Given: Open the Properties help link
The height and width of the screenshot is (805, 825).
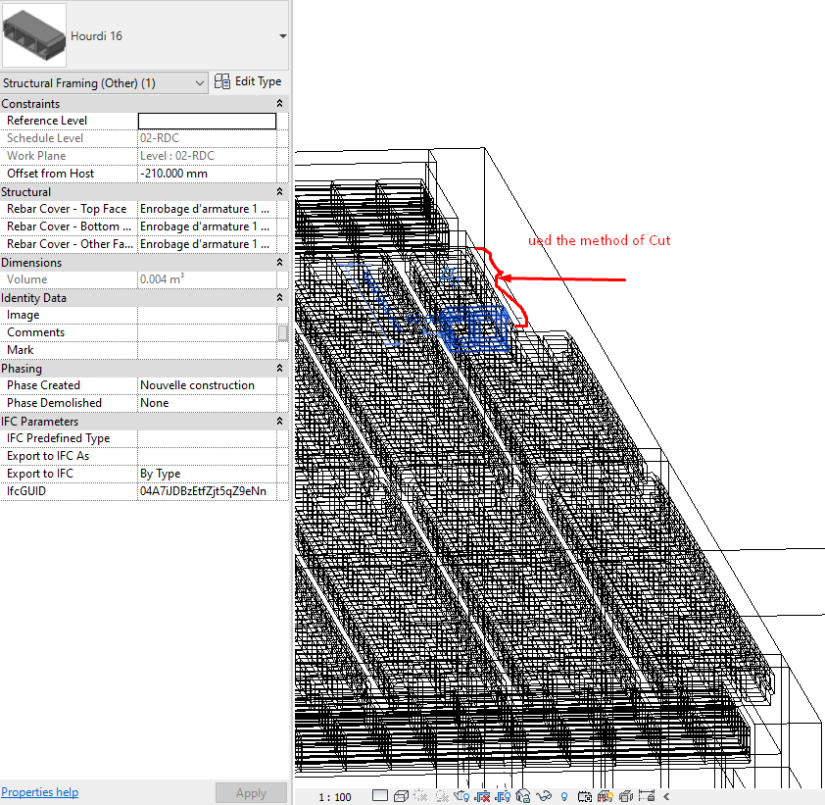Looking at the screenshot, I should pyautogui.click(x=39, y=791).
